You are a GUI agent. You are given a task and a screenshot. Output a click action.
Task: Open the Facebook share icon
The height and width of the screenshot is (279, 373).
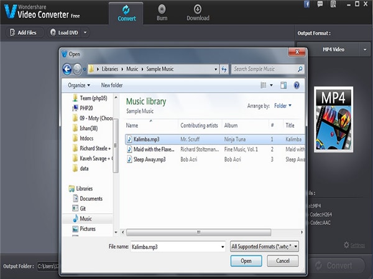point(307,4)
